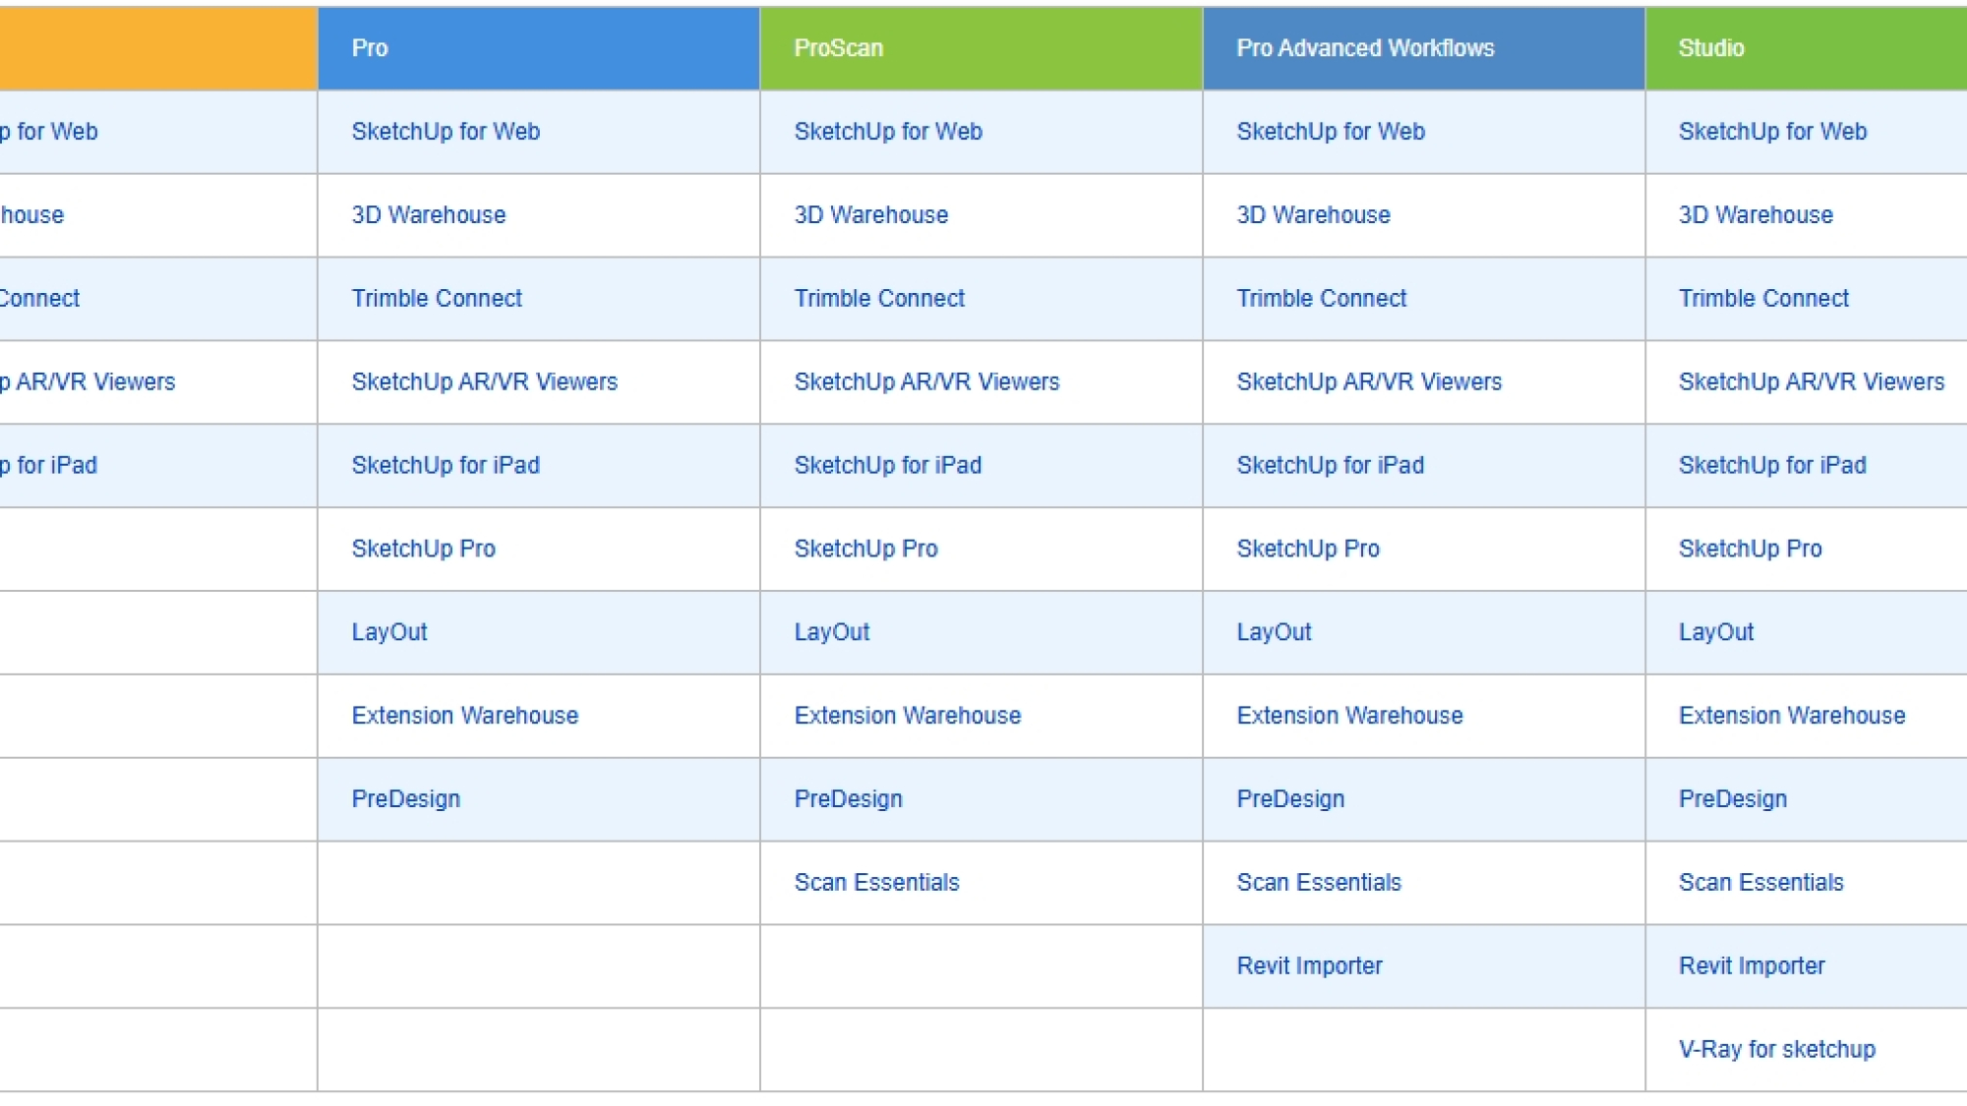Open 3D Warehouse link under ProScan
1967x1106 pixels.
click(870, 215)
